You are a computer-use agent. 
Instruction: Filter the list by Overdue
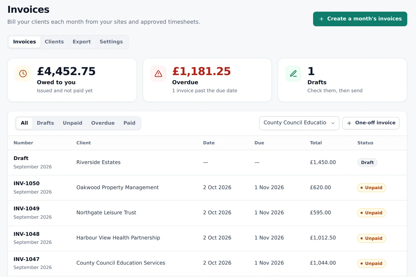[x=103, y=123]
